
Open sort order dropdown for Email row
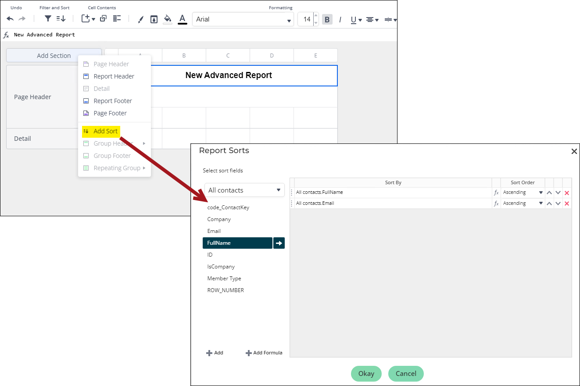pos(523,204)
